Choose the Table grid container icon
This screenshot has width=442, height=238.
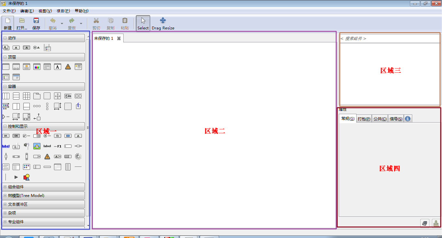[27, 96]
